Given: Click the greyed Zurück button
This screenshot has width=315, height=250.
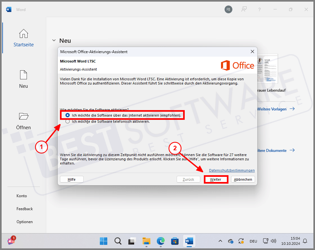Looking at the screenshot, I should click(188, 179).
